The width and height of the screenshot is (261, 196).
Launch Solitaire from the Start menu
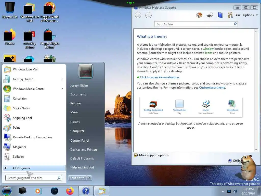pyautogui.click(x=34, y=156)
